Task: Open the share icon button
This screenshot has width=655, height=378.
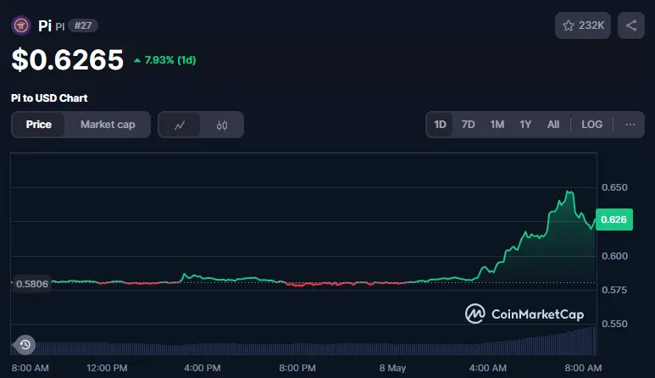Action: click(x=631, y=25)
